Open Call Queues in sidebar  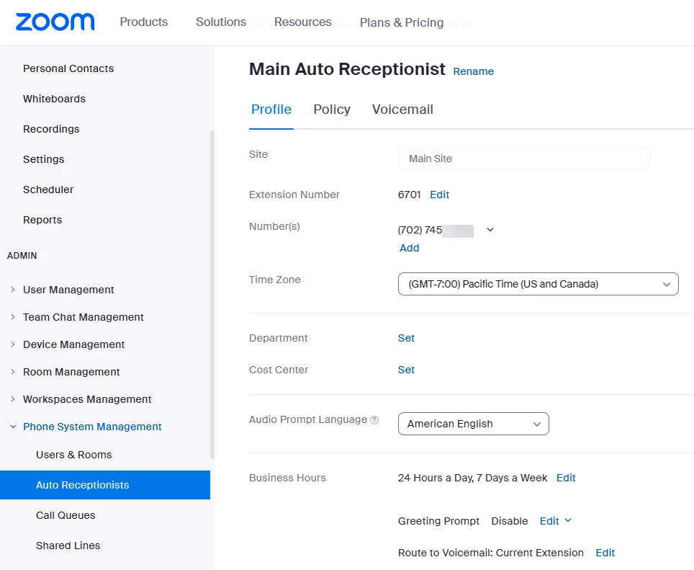point(66,515)
